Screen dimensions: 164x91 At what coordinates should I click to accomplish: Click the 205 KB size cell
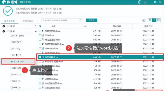pyautogui.click(x=97, y=88)
